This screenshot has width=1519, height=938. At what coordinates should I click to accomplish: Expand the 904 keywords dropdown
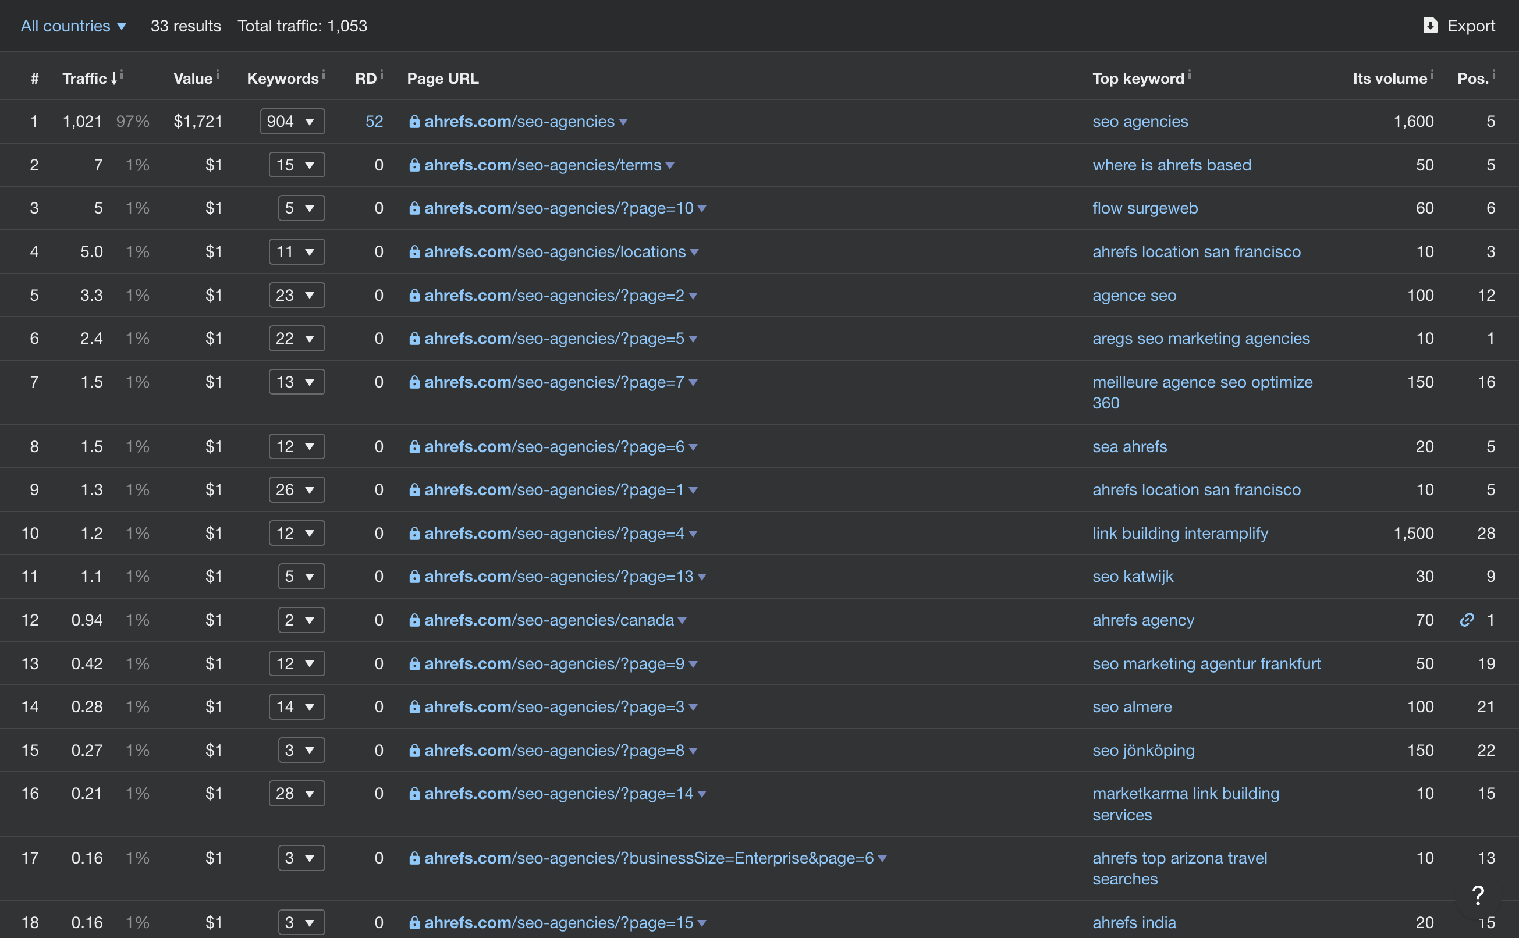(x=292, y=121)
